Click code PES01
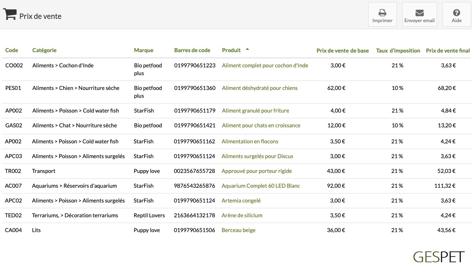 [13, 88]
